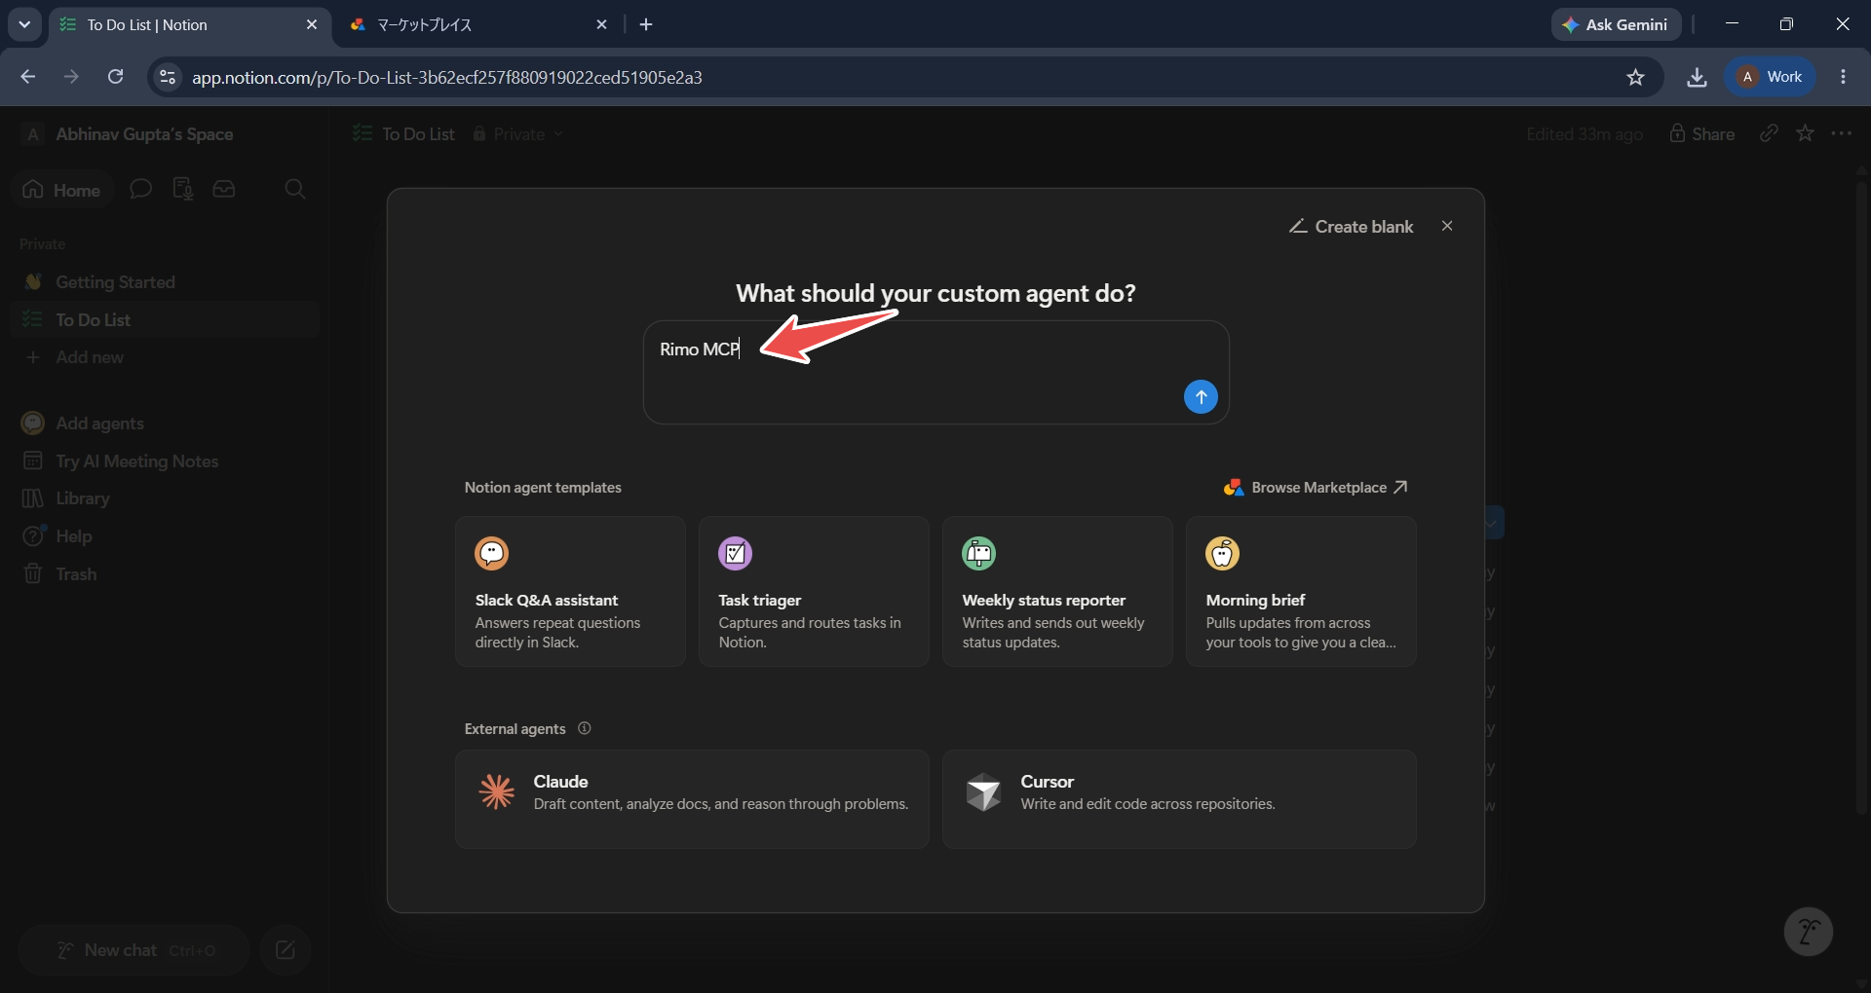
Task: Open the Inbox icon in sidebar
Action: (x=224, y=189)
